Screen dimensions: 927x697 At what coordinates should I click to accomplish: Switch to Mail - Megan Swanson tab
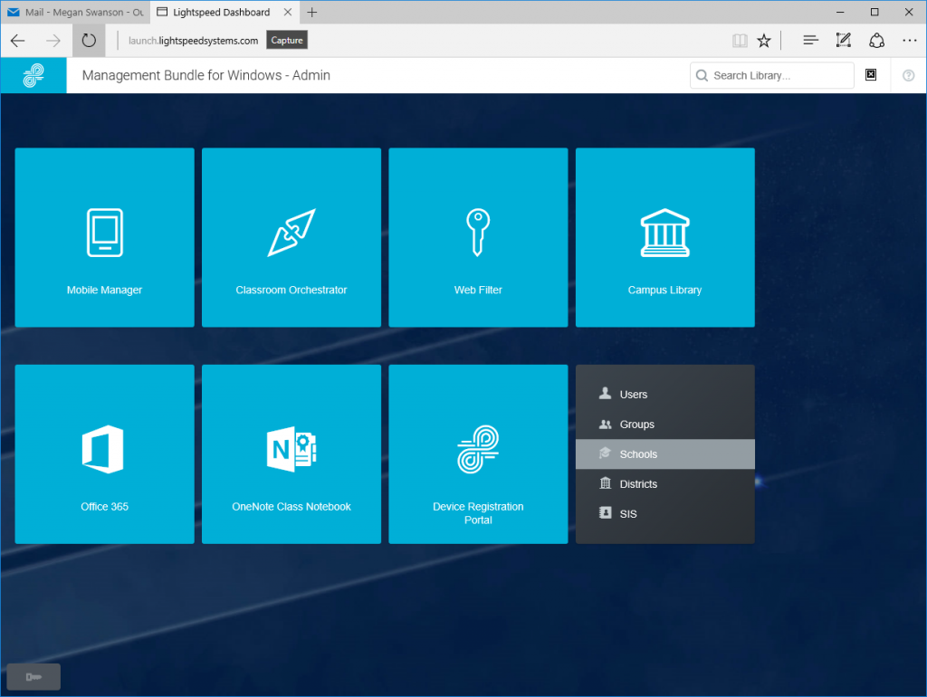(75, 13)
